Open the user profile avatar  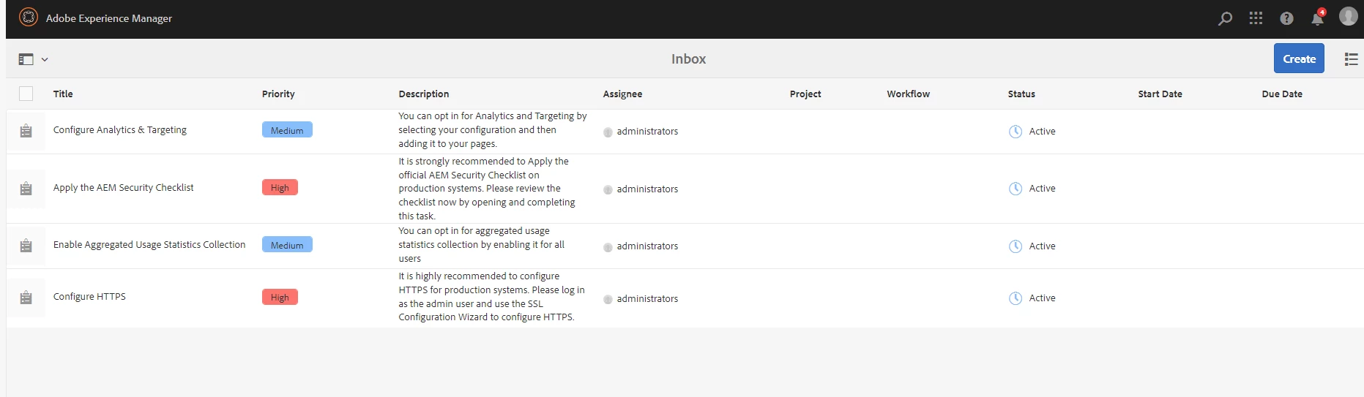click(x=1348, y=16)
